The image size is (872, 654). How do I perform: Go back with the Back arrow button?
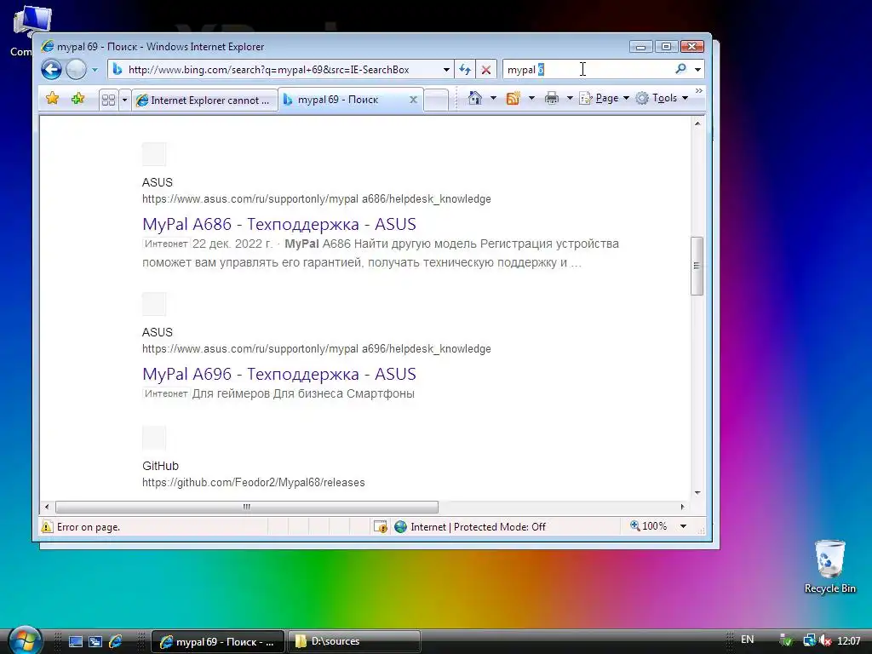pyautogui.click(x=51, y=70)
